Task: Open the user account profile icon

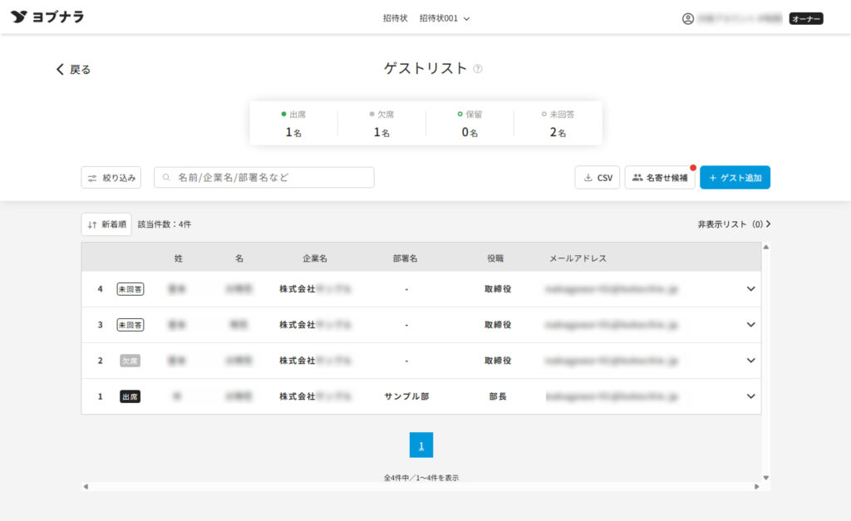Action: tap(687, 18)
